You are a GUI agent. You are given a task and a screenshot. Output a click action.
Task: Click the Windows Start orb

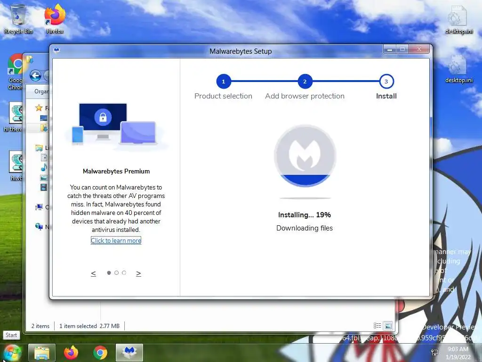point(12,353)
